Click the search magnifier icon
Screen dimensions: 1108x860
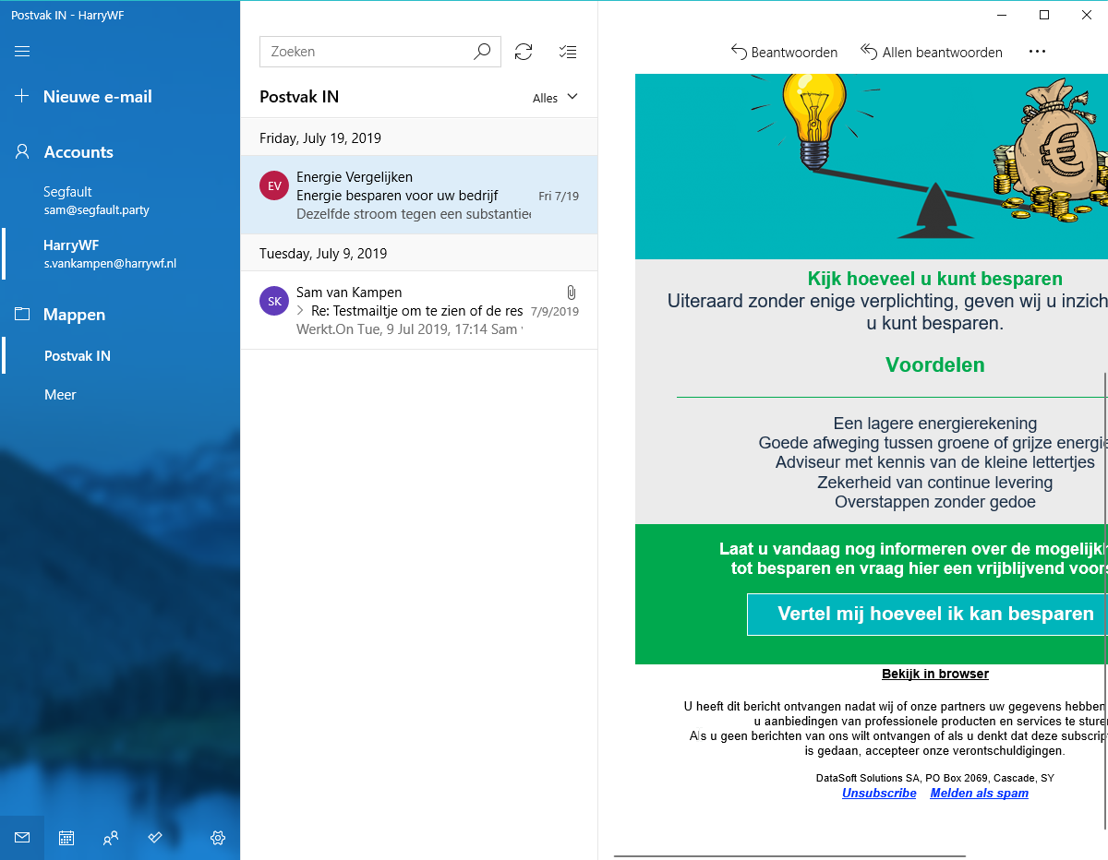pos(482,52)
